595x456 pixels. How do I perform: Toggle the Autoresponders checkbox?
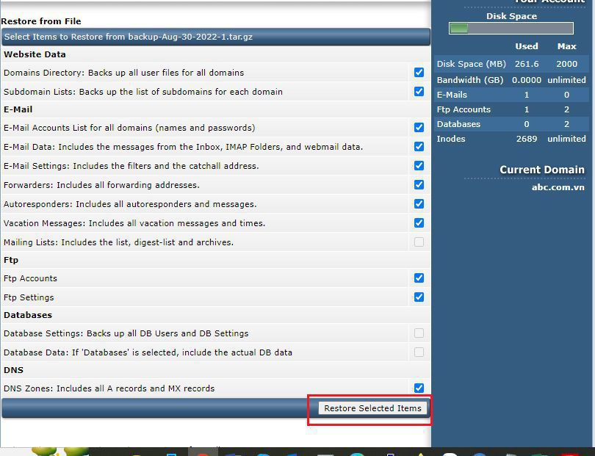tap(419, 204)
